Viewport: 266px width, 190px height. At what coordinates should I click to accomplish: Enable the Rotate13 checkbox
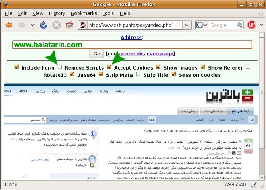(248, 66)
